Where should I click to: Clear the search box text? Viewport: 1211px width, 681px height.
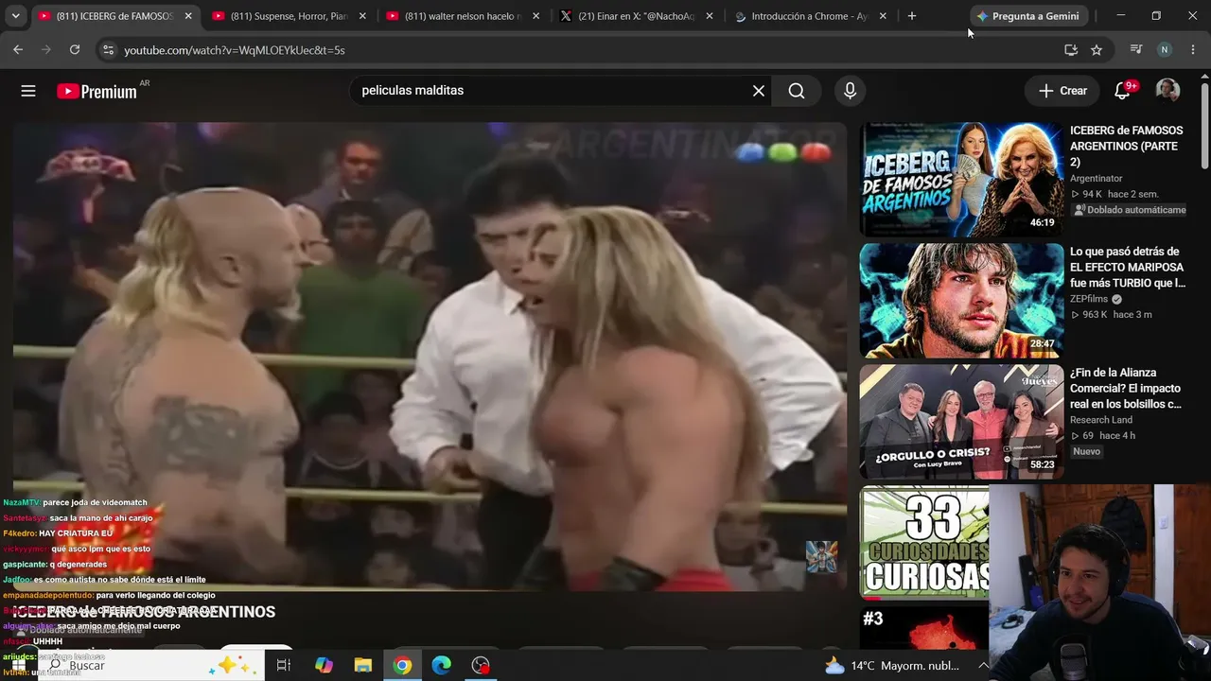coord(758,91)
